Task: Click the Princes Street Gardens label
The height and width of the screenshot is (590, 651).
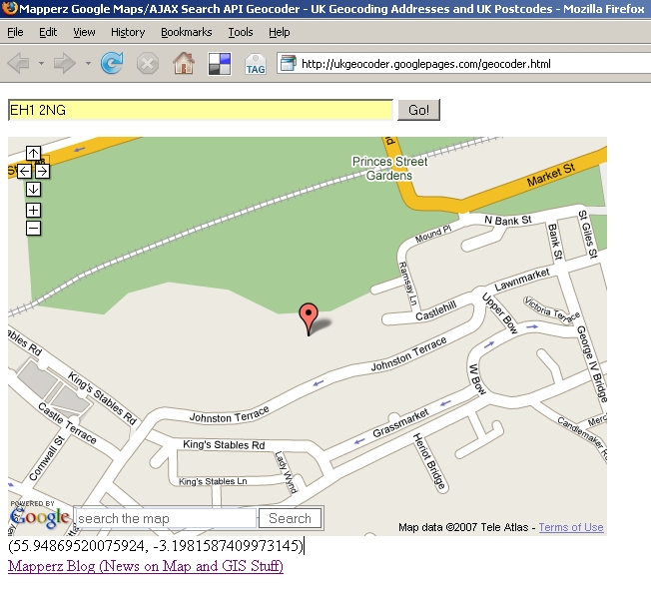Action: pyautogui.click(x=389, y=168)
